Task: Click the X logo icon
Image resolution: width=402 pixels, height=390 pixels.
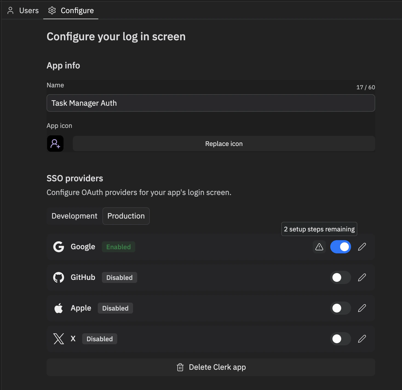Action: coord(59,339)
